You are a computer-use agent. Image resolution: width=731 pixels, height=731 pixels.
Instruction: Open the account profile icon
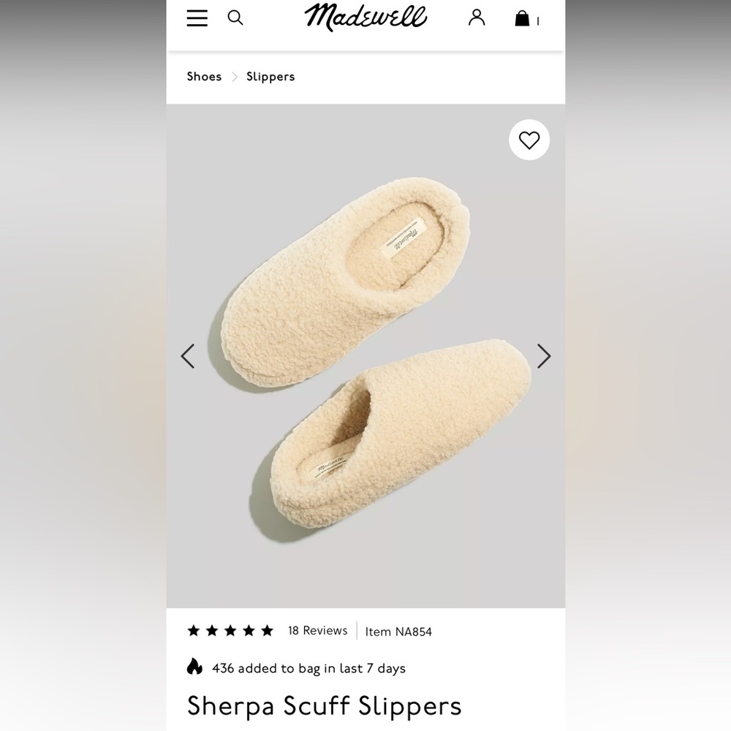coord(477,18)
